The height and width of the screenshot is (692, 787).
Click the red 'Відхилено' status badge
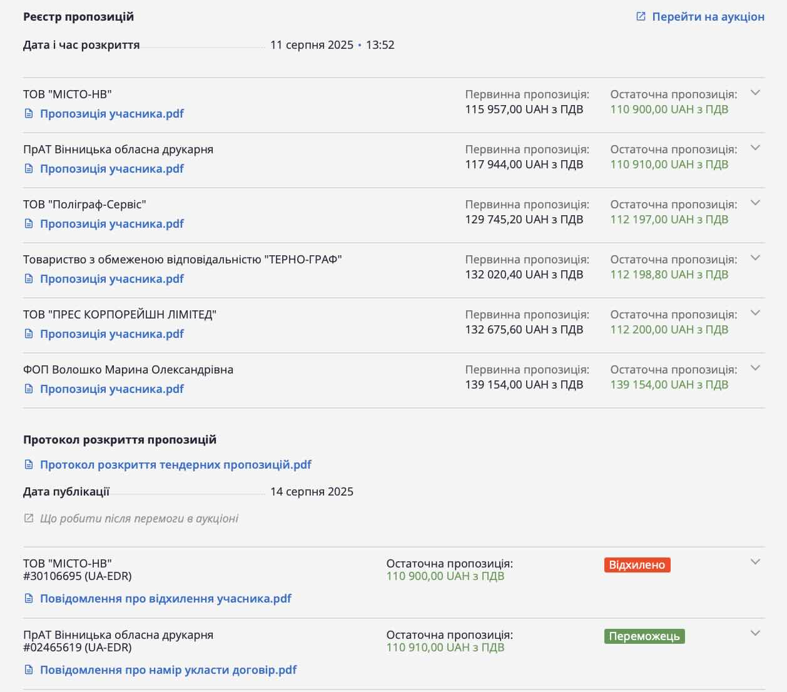click(x=637, y=565)
